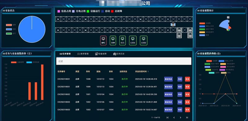
Task: Switch to the 请求管理 tab
Action: click(x=83, y=54)
